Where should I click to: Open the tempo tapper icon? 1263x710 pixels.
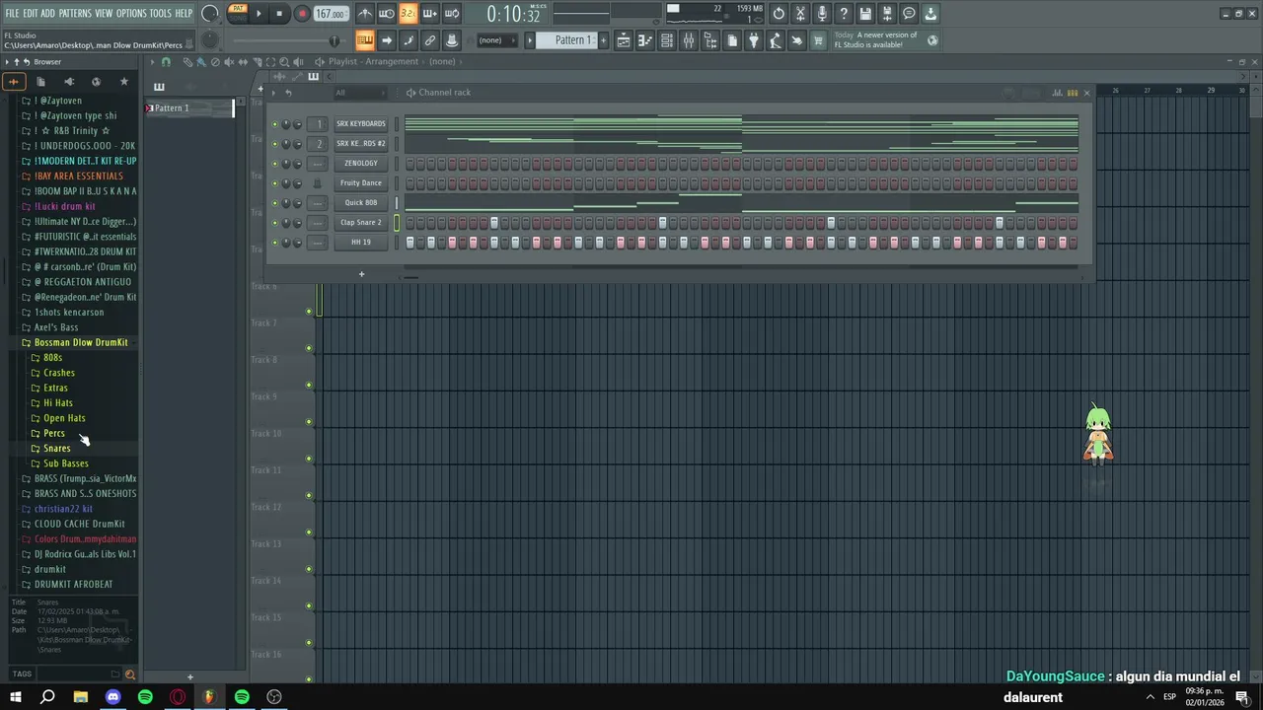coord(776,40)
